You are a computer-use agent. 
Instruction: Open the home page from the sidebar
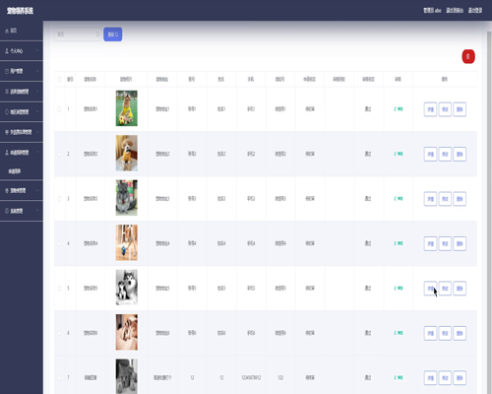[22, 31]
